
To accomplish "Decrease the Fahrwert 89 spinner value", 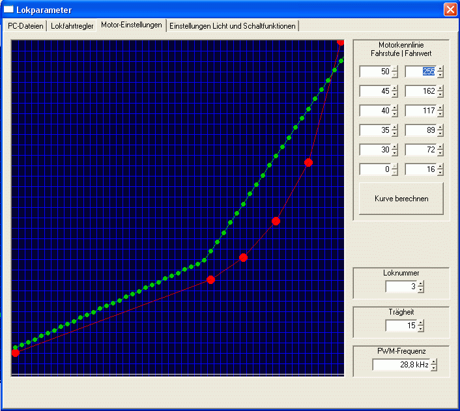I will pos(440,134).
